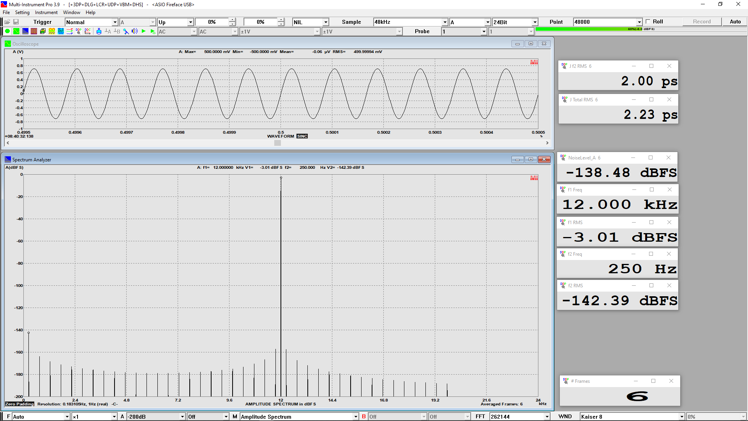
Task: Click the DDP icon in # Frames window
Action: coord(566,381)
